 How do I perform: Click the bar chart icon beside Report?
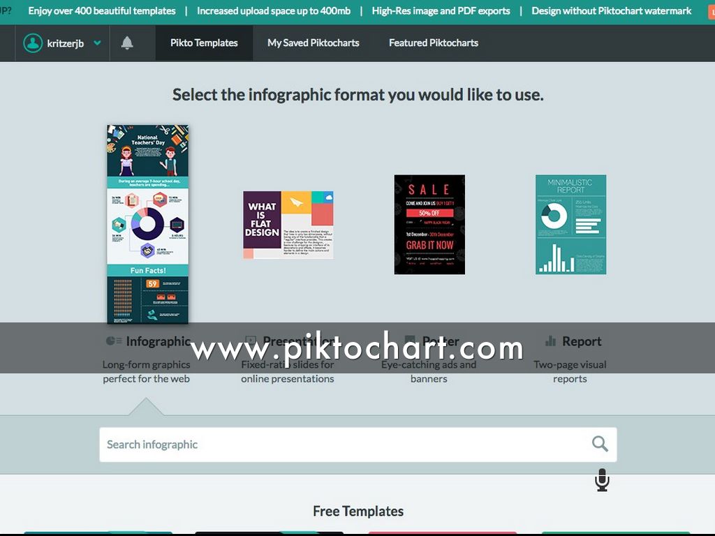[x=550, y=341]
